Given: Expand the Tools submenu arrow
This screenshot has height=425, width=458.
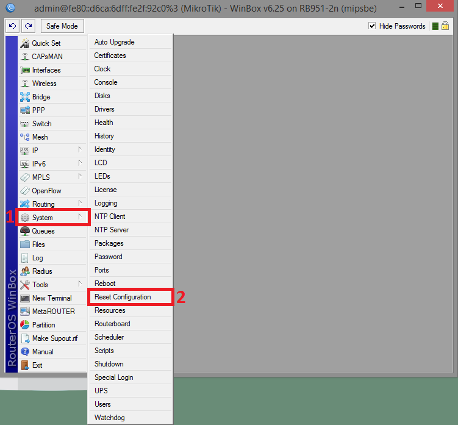Looking at the screenshot, I should click(x=80, y=284).
